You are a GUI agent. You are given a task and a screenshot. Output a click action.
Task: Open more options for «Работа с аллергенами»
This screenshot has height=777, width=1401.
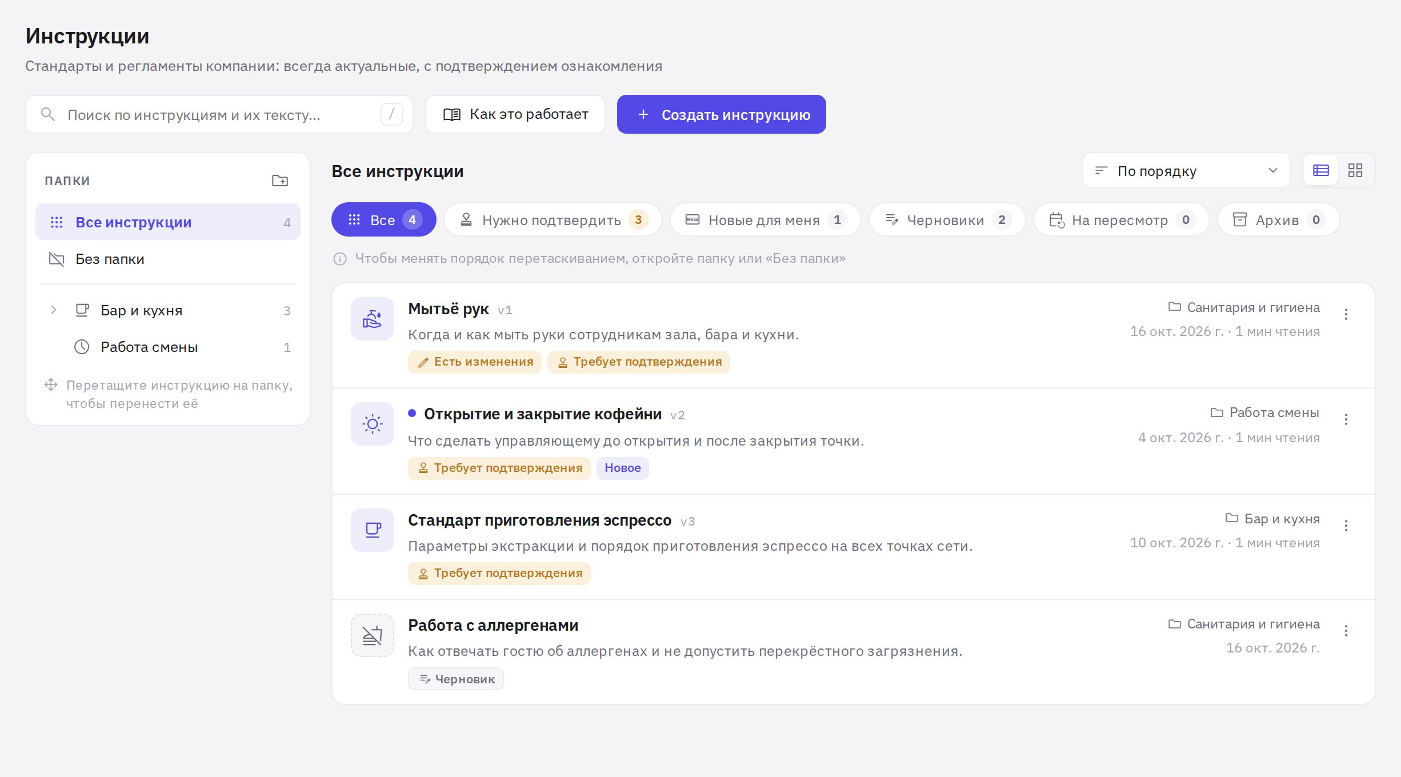click(x=1346, y=631)
